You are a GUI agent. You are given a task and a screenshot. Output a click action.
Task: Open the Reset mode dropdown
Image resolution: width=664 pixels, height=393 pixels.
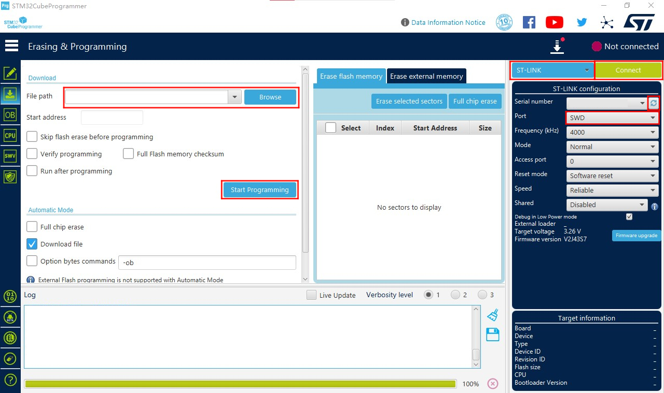(612, 176)
